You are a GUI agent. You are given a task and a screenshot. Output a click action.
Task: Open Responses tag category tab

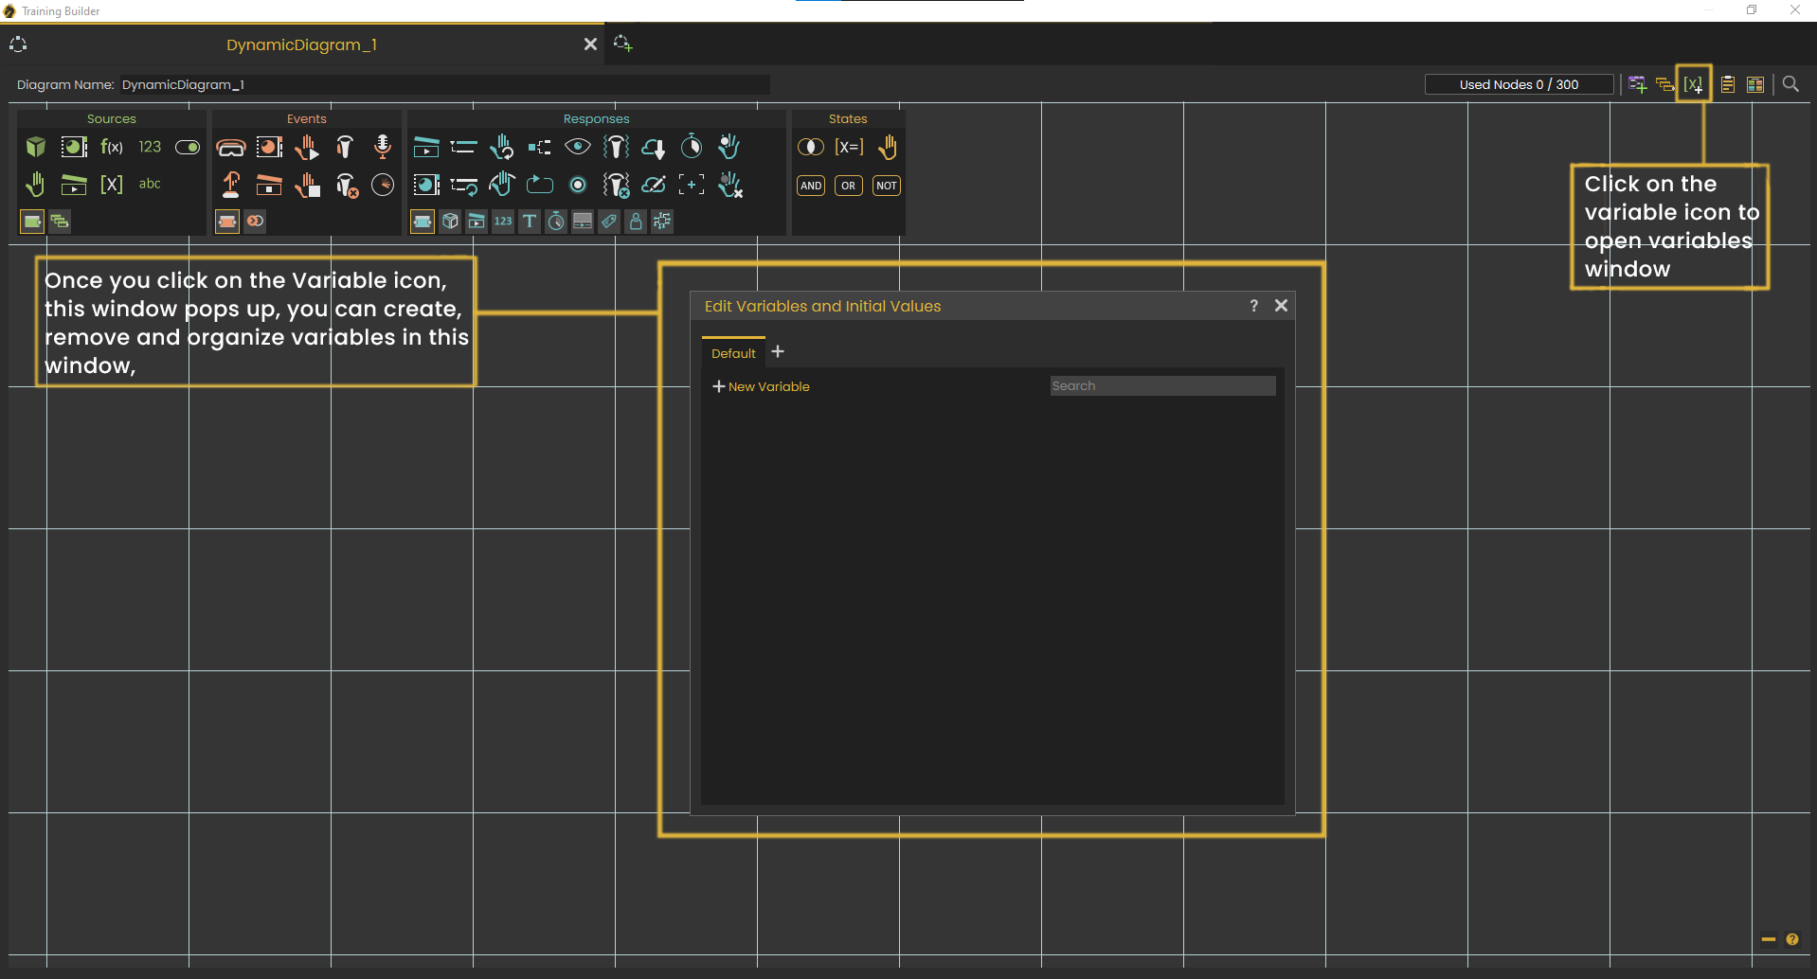[609, 222]
